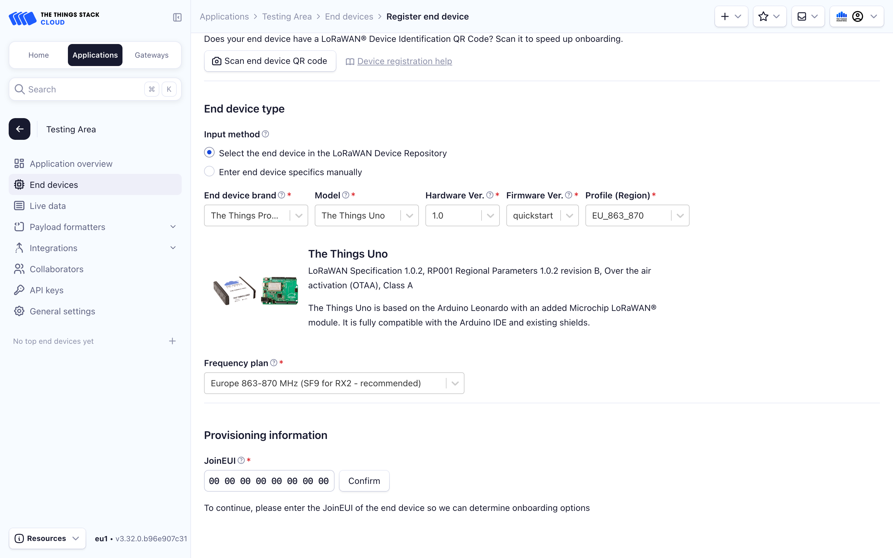Click the JoinEUI input field

(x=269, y=480)
